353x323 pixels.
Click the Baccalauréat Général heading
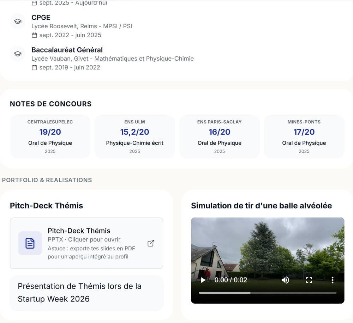[x=67, y=50]
